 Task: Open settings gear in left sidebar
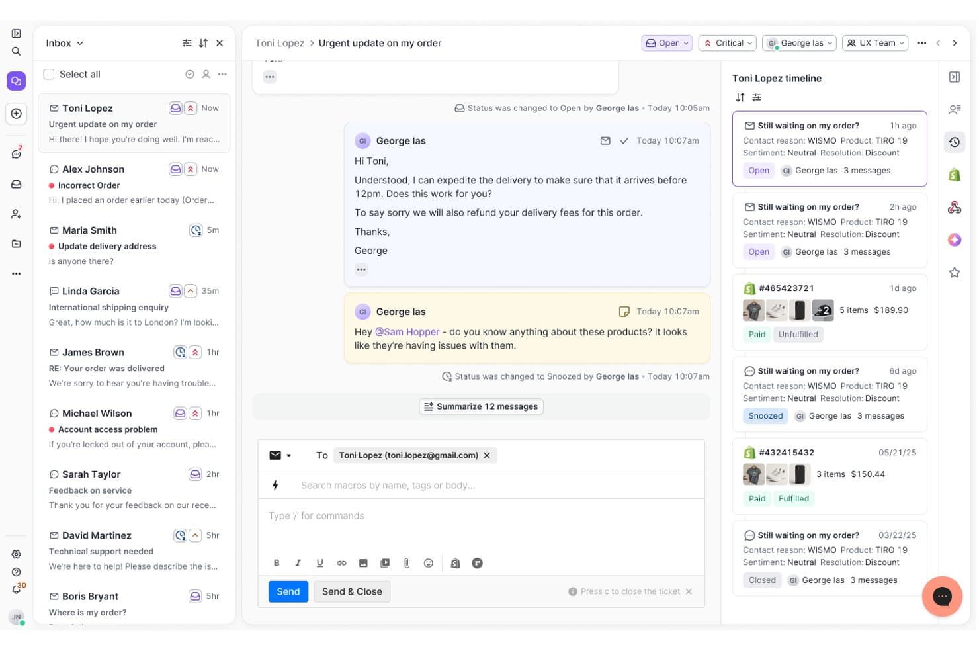16,554
